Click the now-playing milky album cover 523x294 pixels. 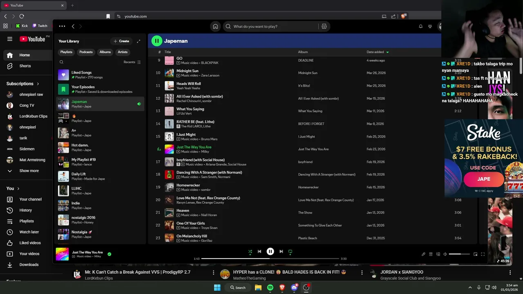click(63, 254)
